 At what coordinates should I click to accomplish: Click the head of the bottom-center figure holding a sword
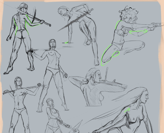(49, 102)
